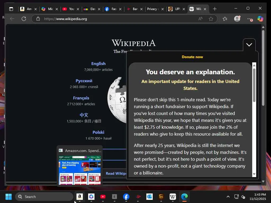Switch to the Microsoft Copilot browser tab
Image resolution: width=271 pixels, height=203 pixels.
point(50,9)
